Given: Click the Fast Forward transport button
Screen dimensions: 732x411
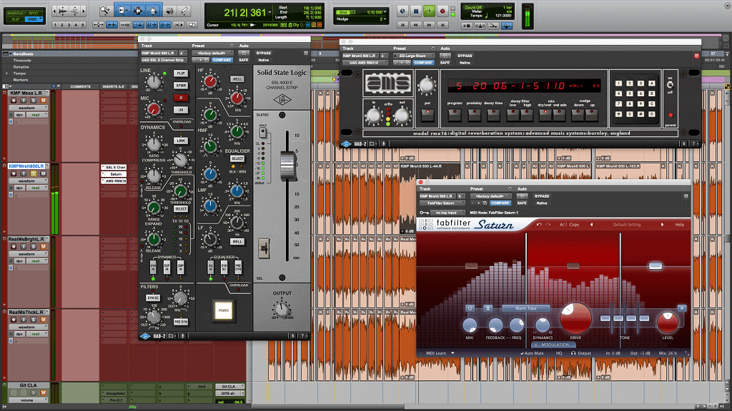Looking at the screenshot, I should [x=429, y=25].
